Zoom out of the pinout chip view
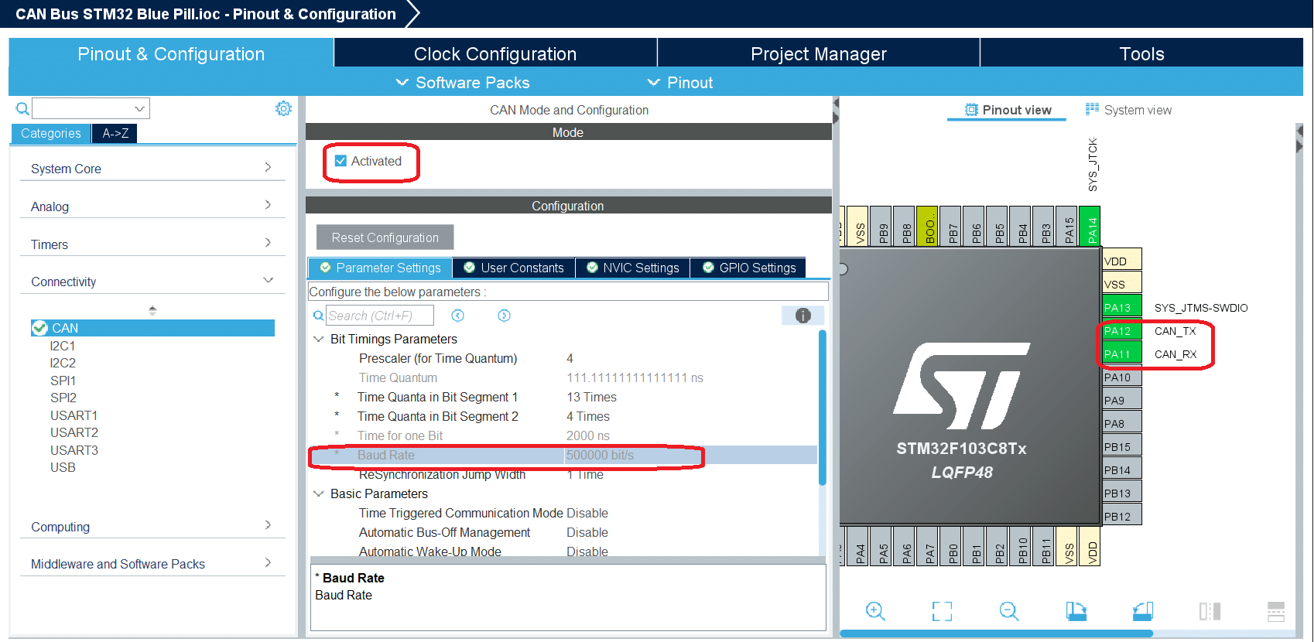 (1009, 611)
